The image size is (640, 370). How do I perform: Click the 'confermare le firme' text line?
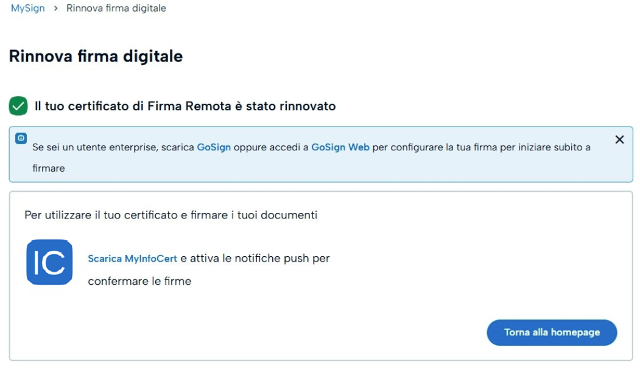(x=139, y=281)
